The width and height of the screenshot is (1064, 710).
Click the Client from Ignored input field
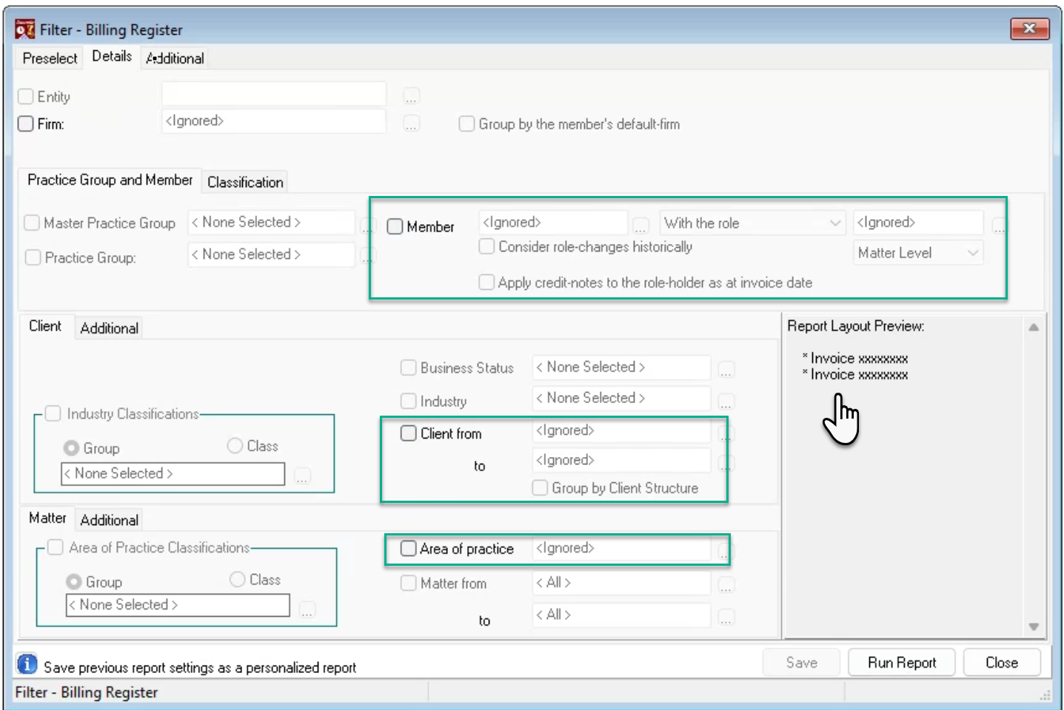pyautogui.click(x=621, y=430)
